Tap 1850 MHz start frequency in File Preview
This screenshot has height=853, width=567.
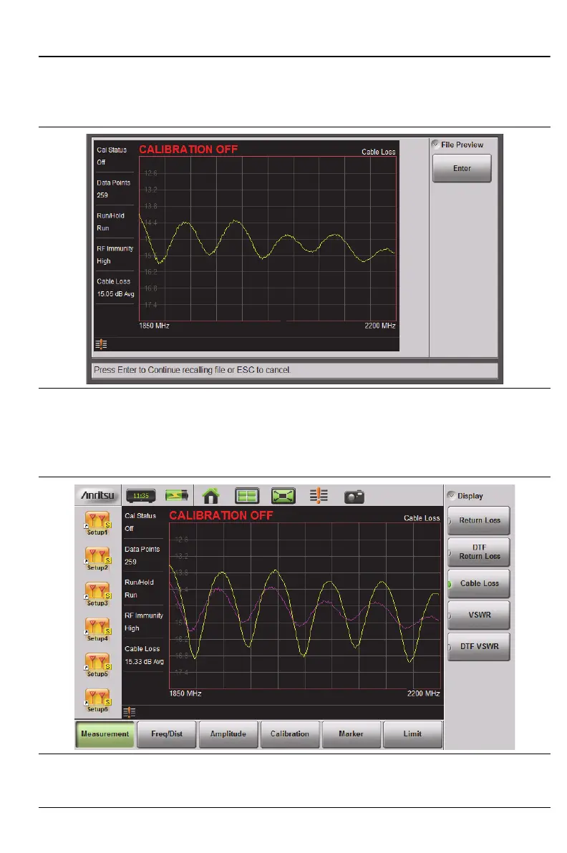coord(154,326)
